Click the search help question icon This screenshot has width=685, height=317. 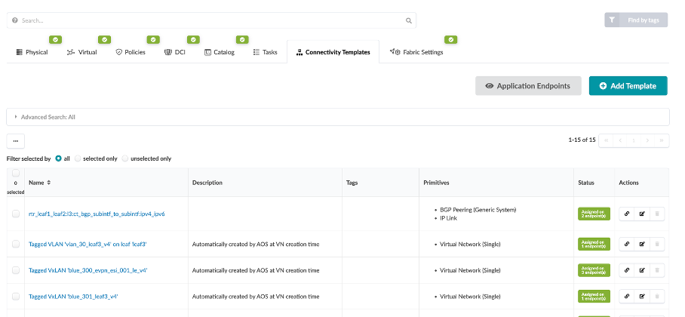(15, 20)
